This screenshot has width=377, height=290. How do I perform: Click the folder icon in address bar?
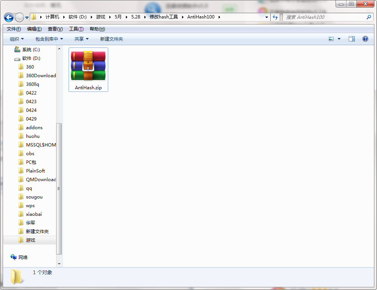(34, 17)
